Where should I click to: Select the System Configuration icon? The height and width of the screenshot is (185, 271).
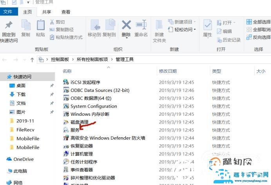(x=66, y=106)
